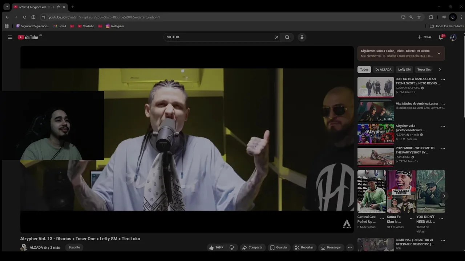Like the video (169 K)
Viewport: 465px width, 261px height.
pos(216,248)
